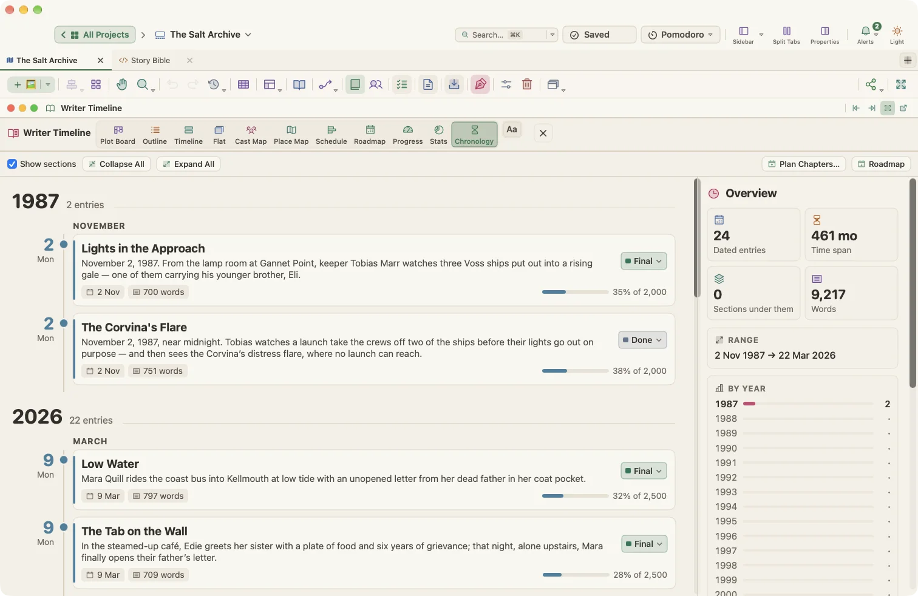Click the Split Tabs icon

786,34
